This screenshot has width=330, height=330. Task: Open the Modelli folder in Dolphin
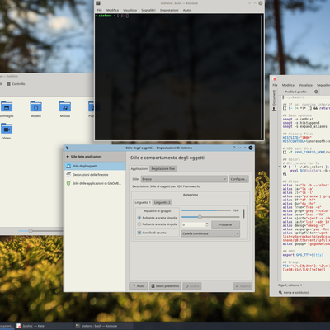(35, 109)
